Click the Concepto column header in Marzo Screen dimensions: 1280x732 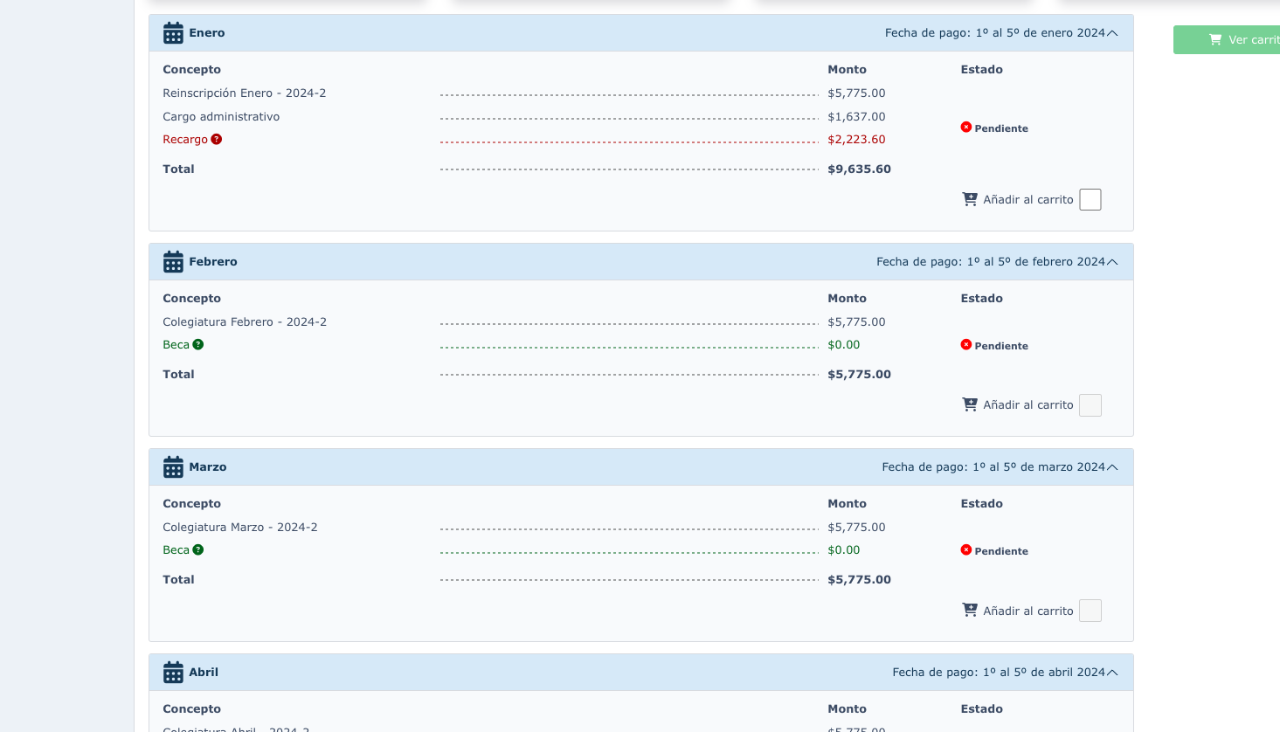[191, 504]
